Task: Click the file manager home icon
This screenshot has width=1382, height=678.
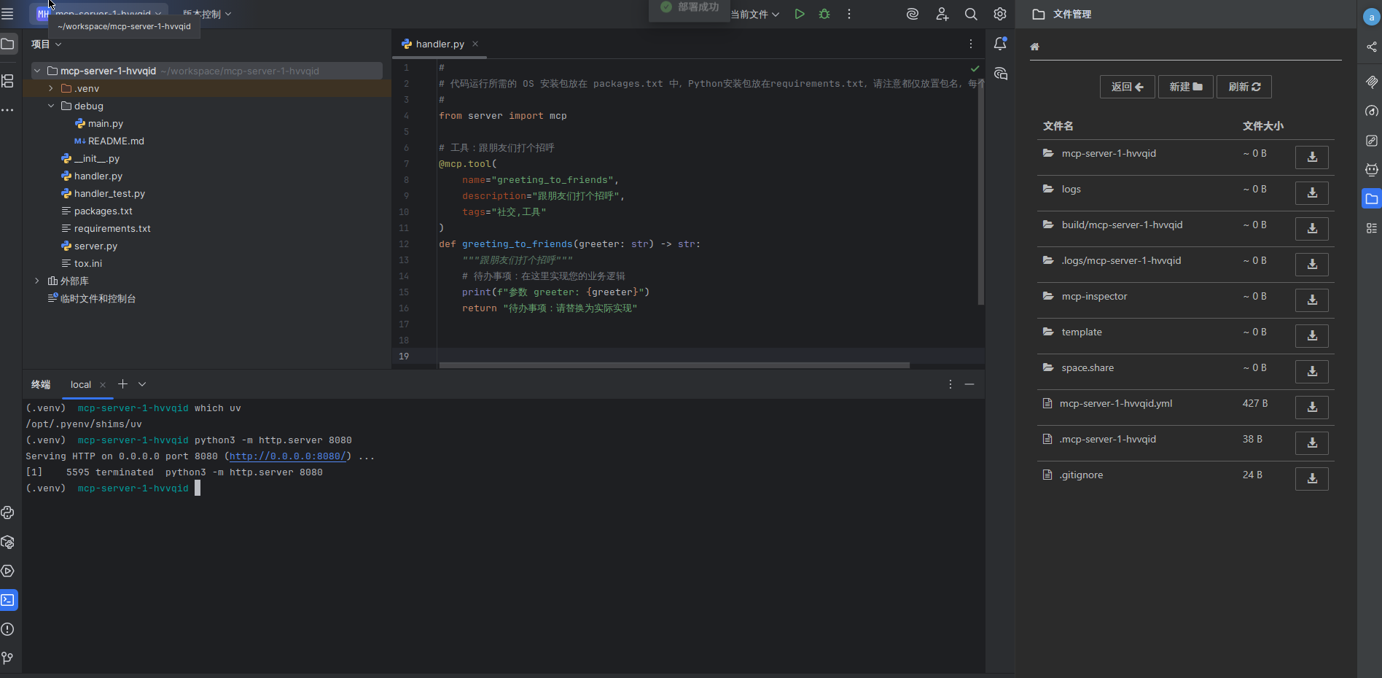Action: (x=1034, y=47)
